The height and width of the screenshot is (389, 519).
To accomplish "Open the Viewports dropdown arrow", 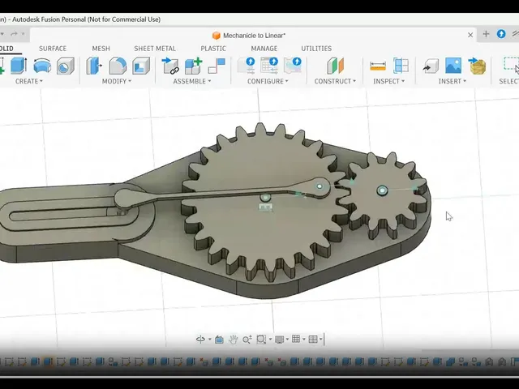I will (x=320, y=340).
